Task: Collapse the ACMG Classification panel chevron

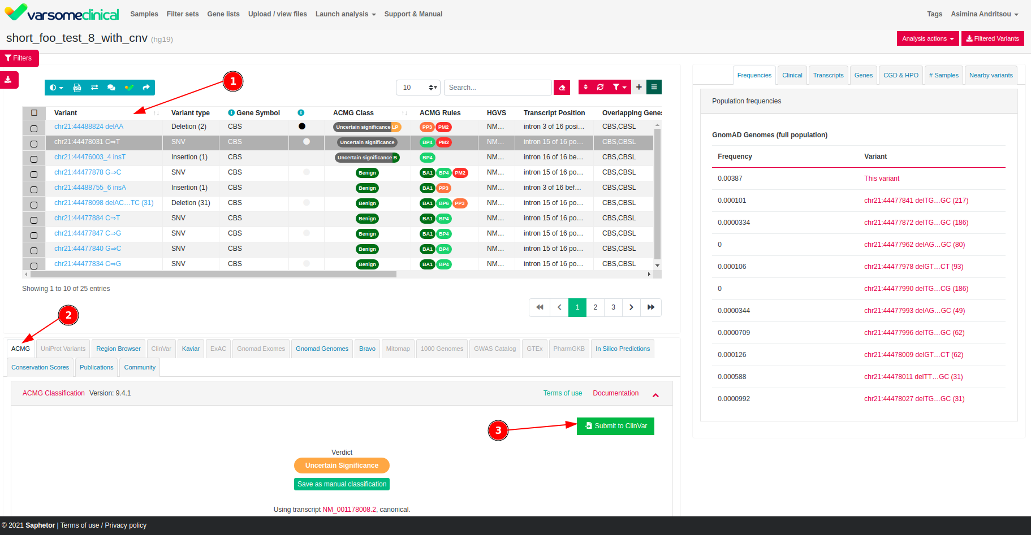Action: (655, 395)
